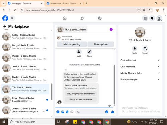Click the conversation list scrollbar thumb

coord(51,92)
